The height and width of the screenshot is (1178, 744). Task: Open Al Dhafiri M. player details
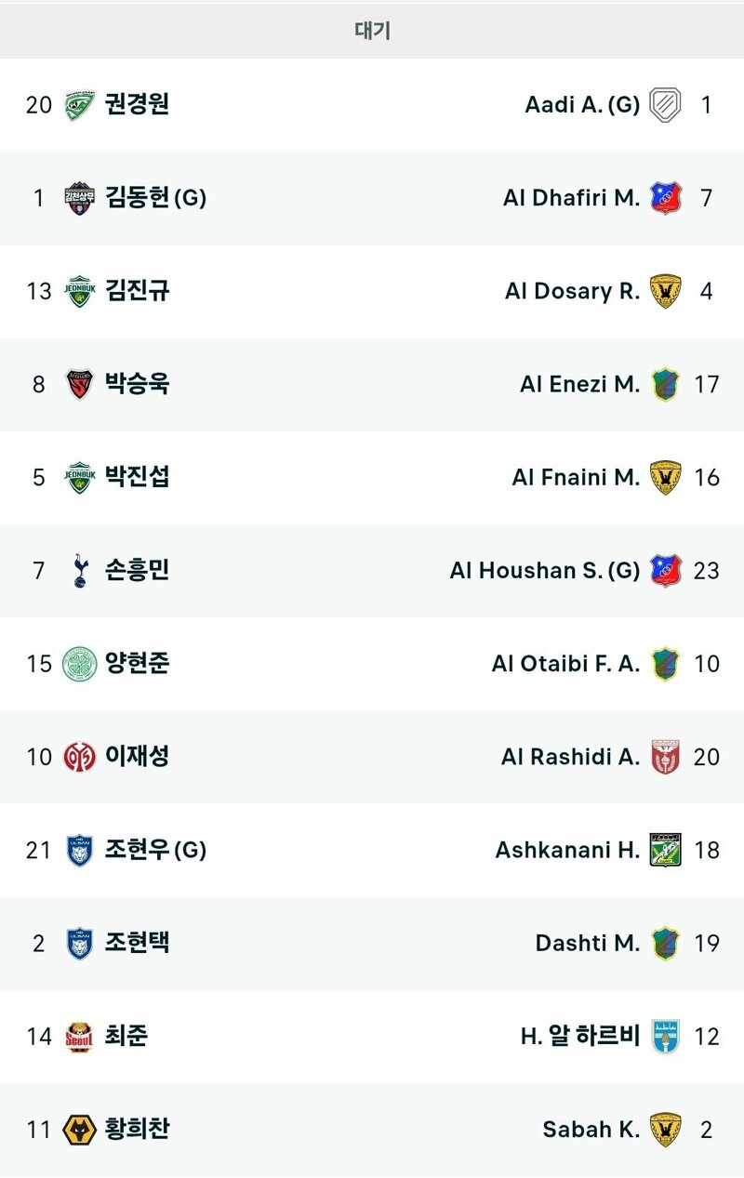point(571,197)
